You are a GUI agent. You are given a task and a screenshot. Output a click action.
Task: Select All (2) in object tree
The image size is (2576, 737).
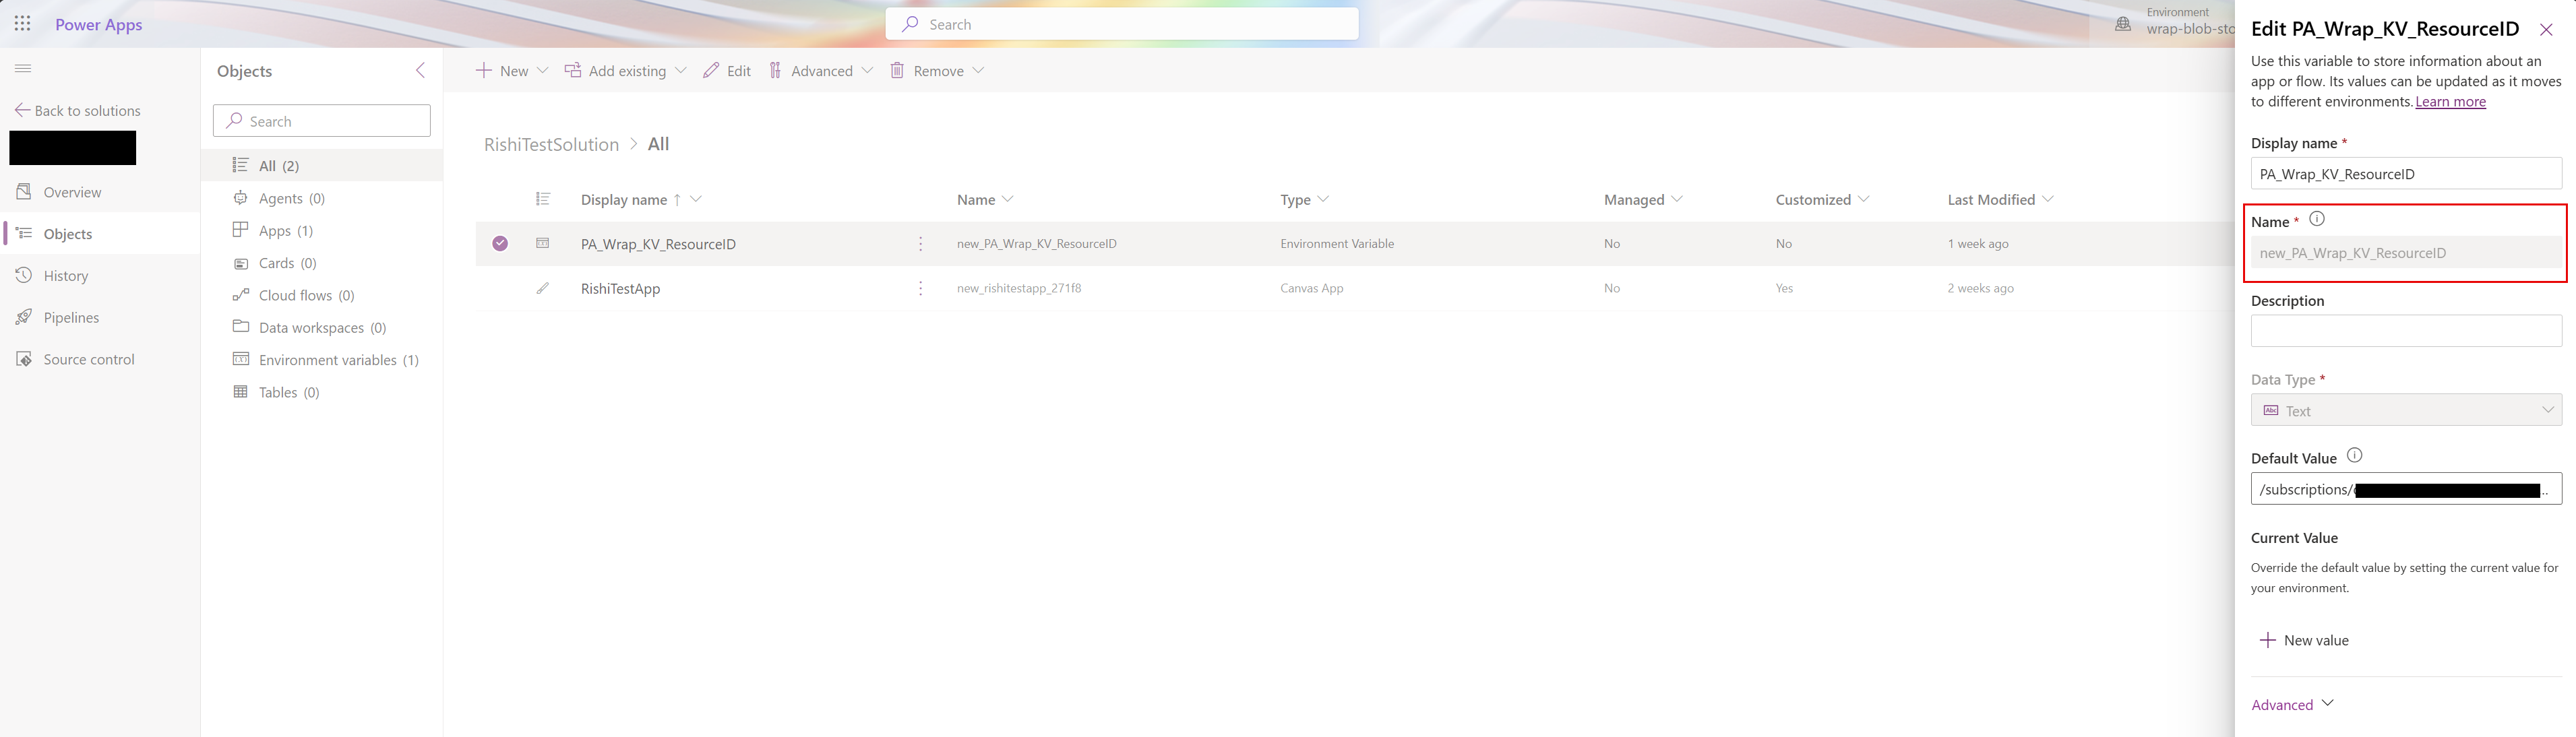click(322, 166)
